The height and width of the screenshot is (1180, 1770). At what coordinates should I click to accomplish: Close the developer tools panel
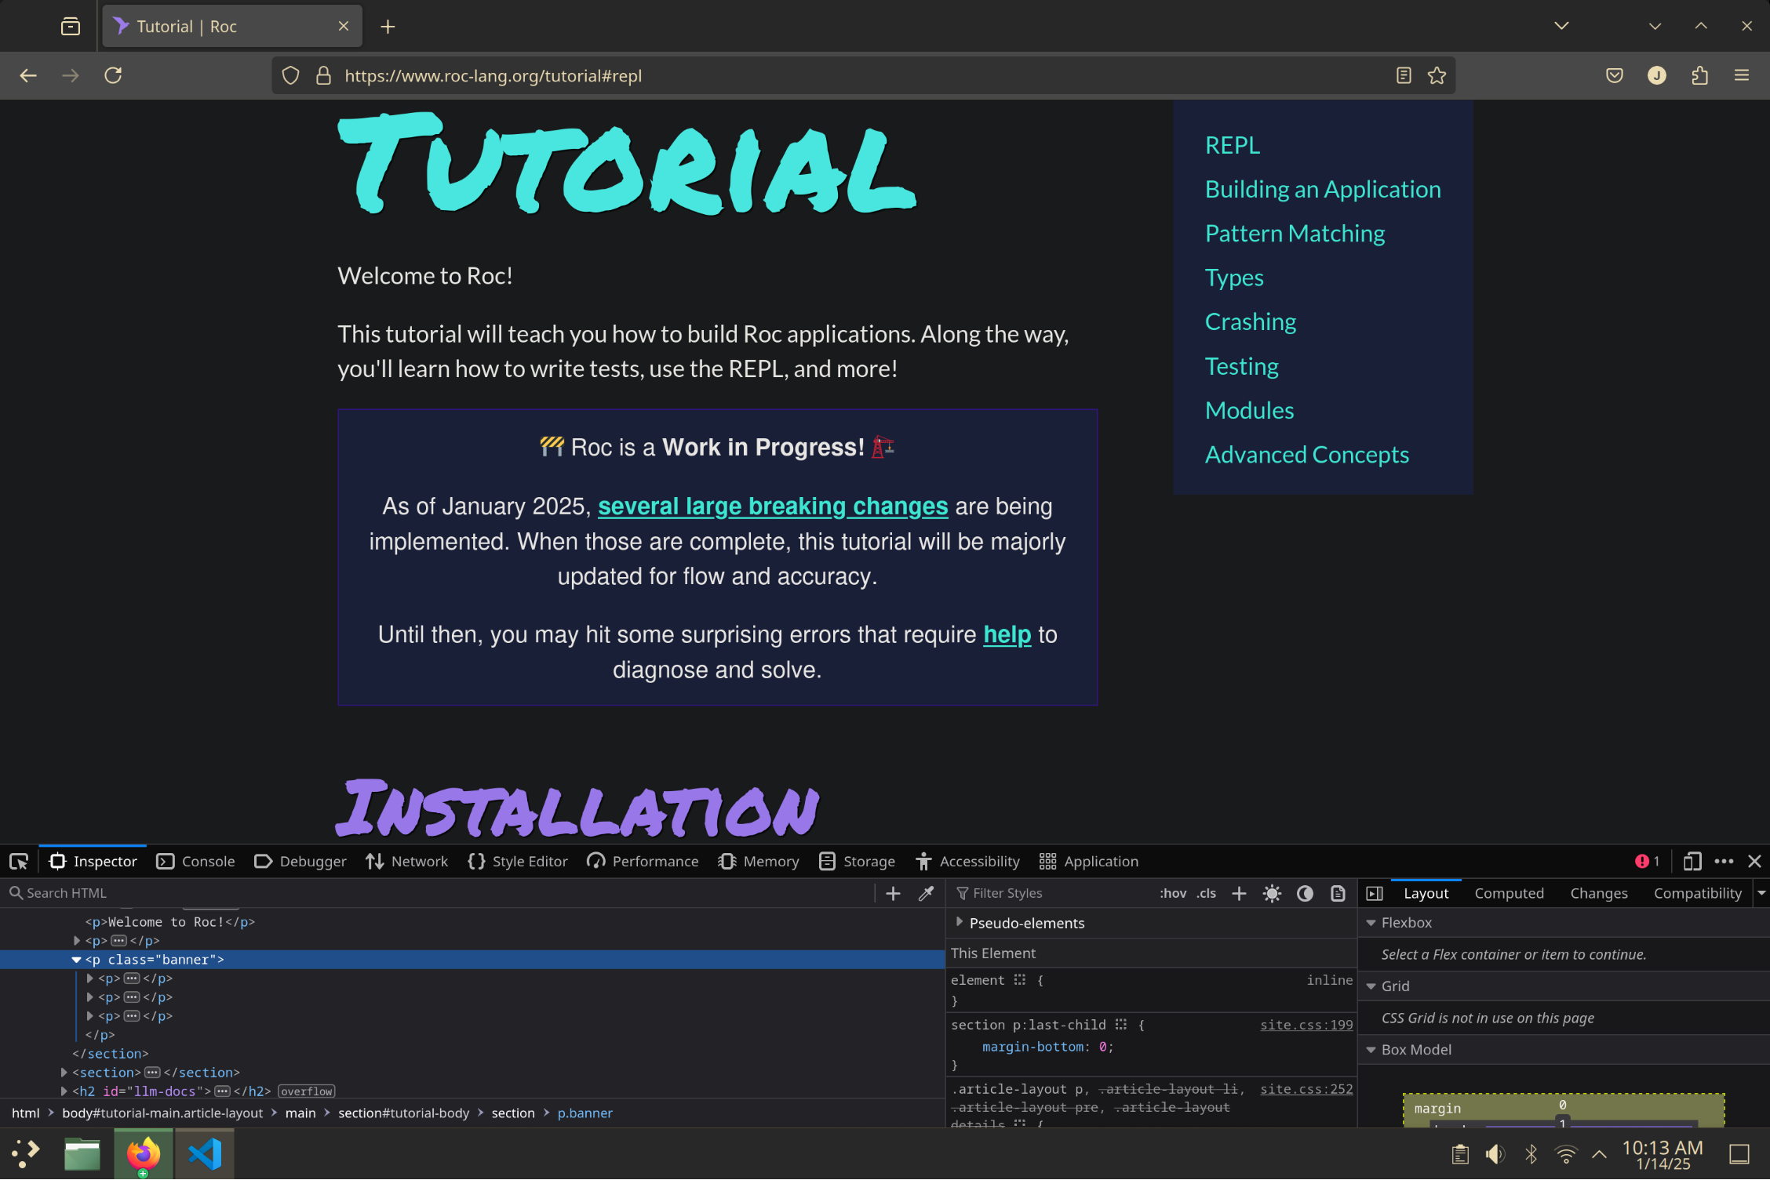click(x=1755, y=862)
